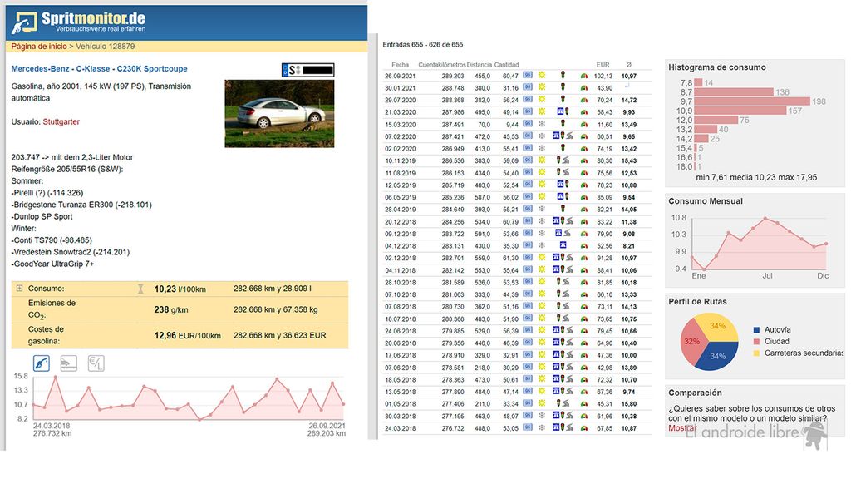Viewport: 851px width, 479px height.
Task: Sort by Cuentakilómetros column header
Action: pos(442,65)
